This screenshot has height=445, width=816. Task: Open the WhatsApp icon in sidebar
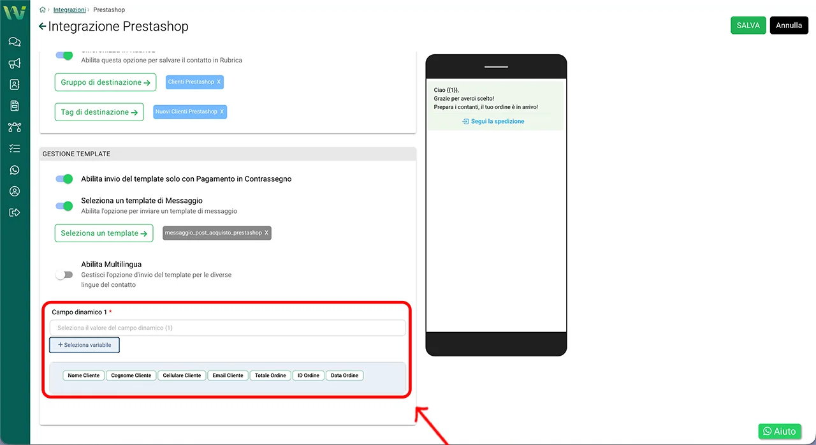coord(15,170)
